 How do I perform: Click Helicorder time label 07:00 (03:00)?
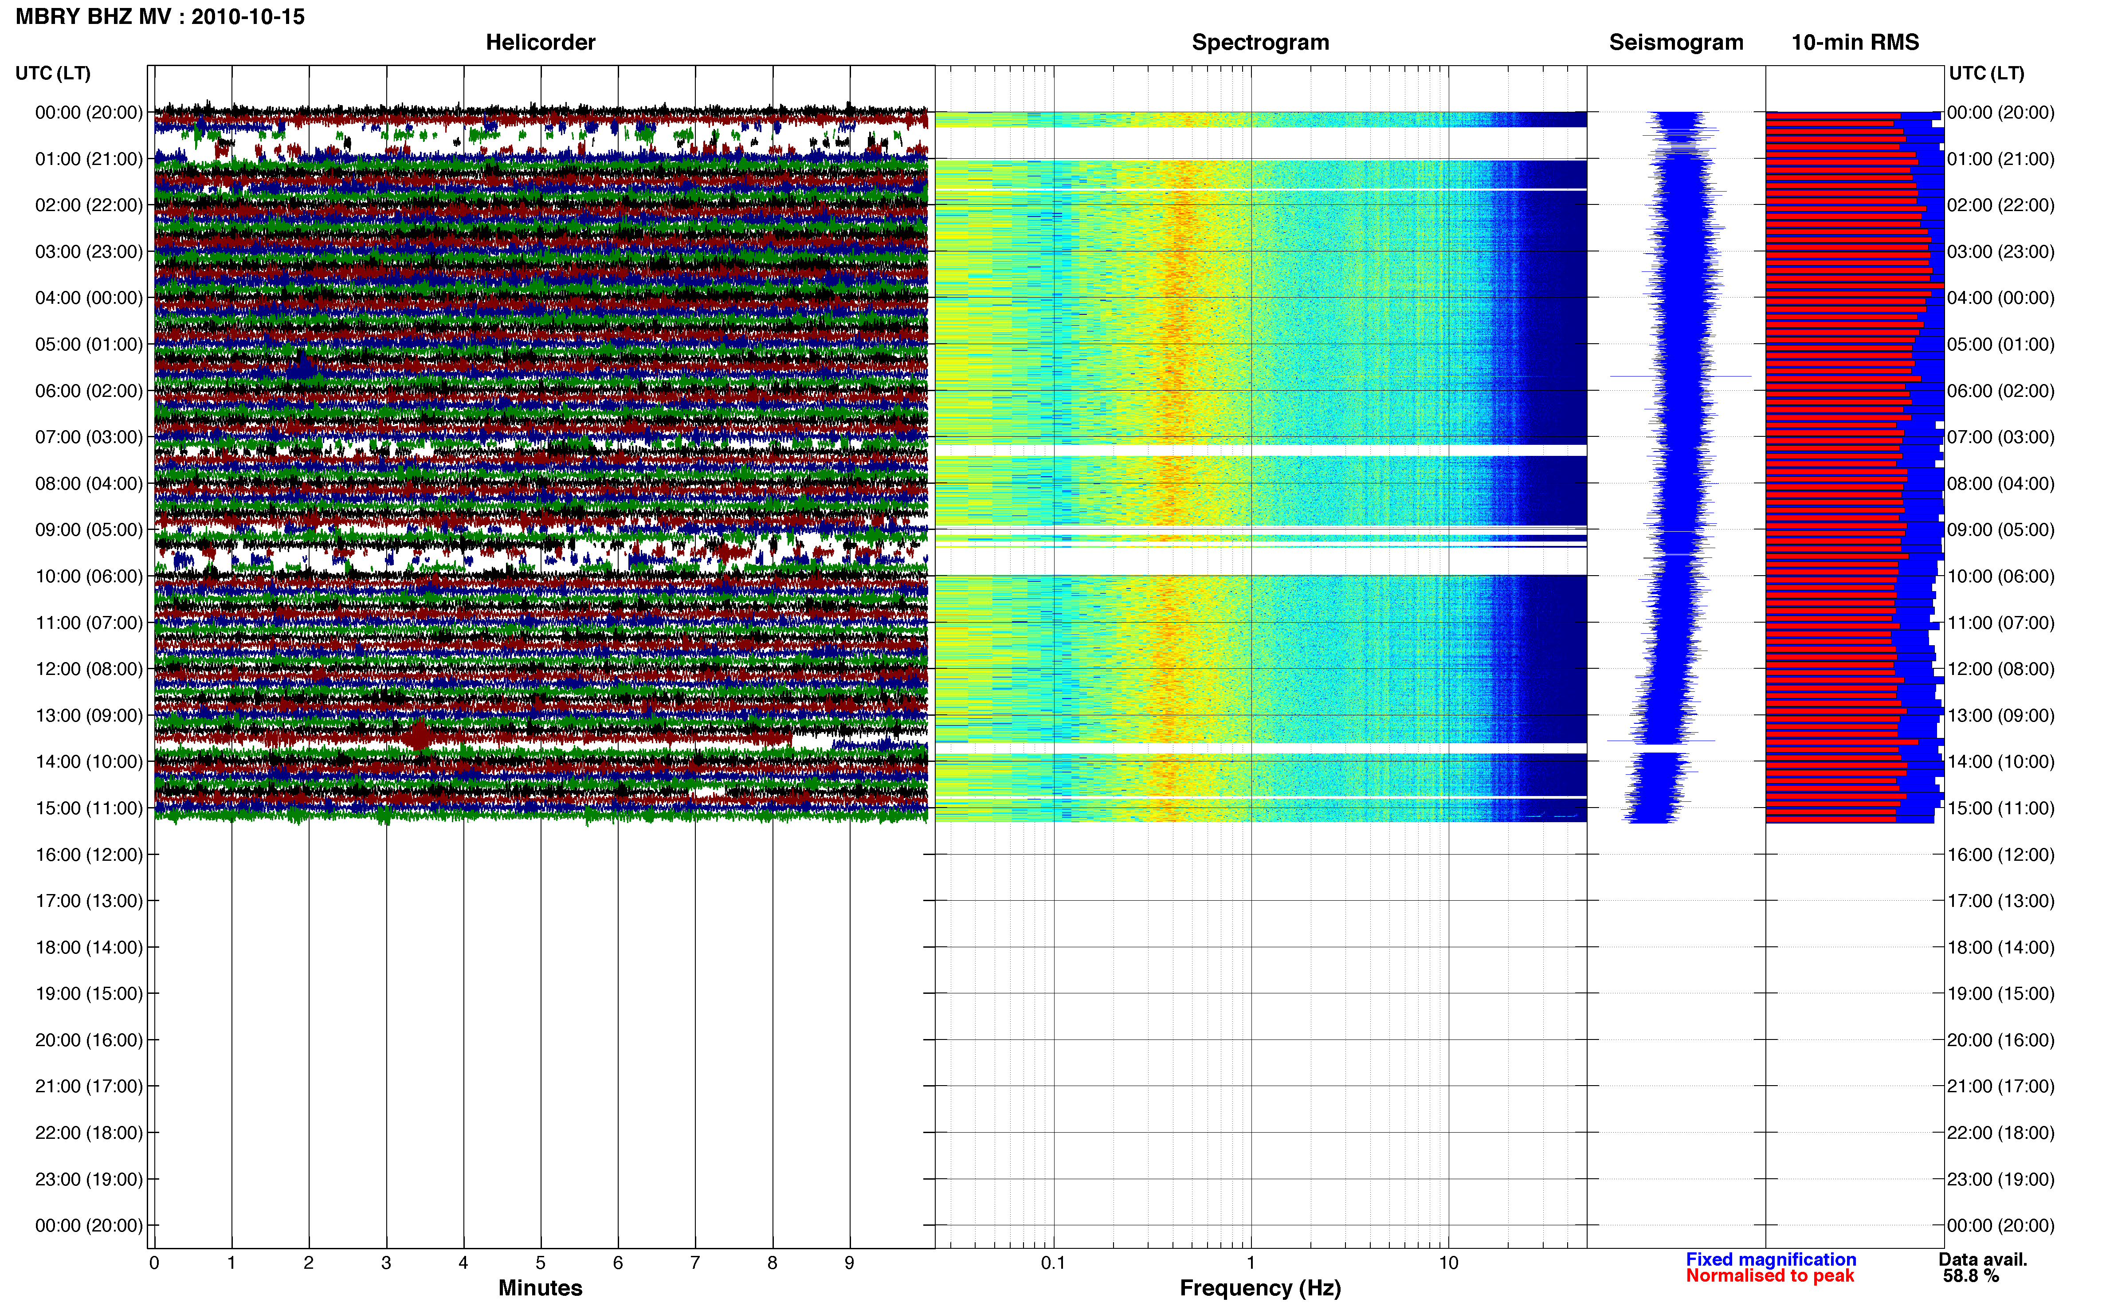click(x=89, y=437)
